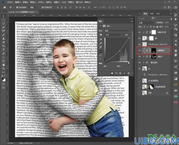Open the auto-select 图层 dropdown in options bar
Screen dimensions: 179x145
tap(33, 8)
